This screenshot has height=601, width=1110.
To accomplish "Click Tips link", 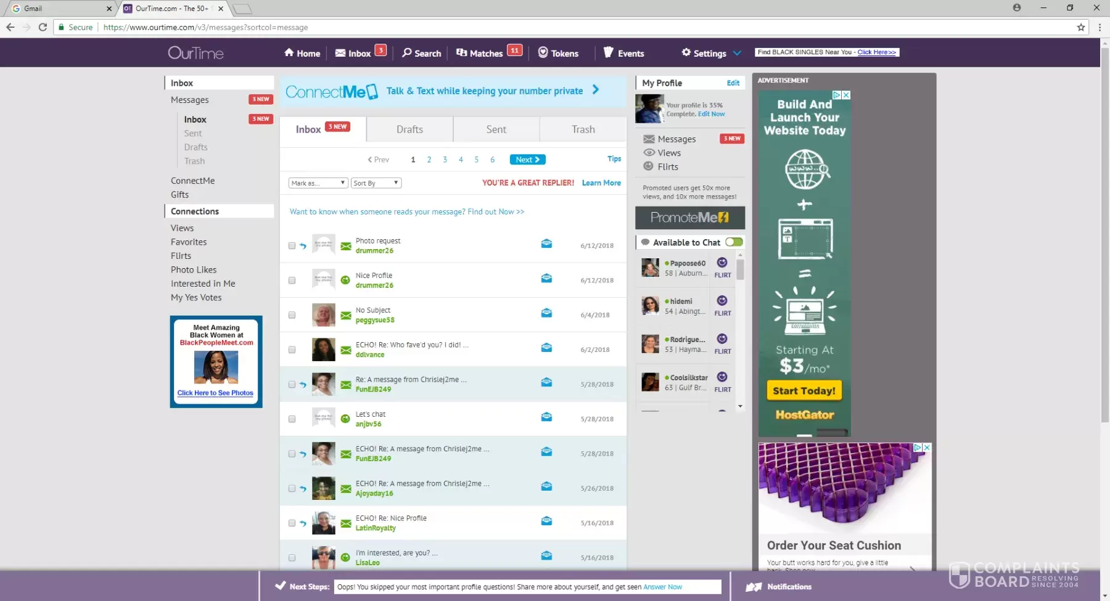I will coord(614,159).
